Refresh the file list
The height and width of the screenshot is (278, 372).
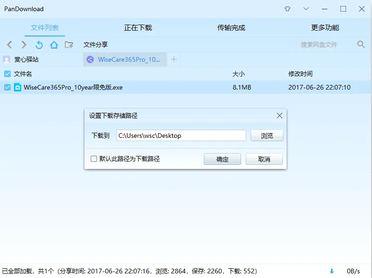point(39,45)
